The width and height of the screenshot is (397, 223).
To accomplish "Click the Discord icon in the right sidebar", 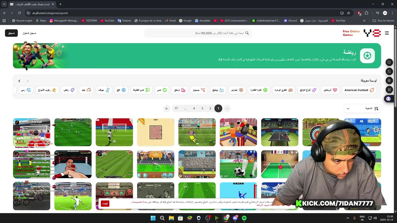I will pos(388,99).
